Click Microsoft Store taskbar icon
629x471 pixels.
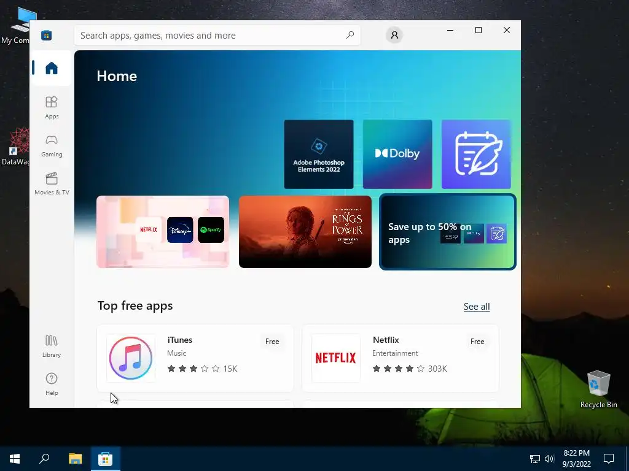(105, 459)
